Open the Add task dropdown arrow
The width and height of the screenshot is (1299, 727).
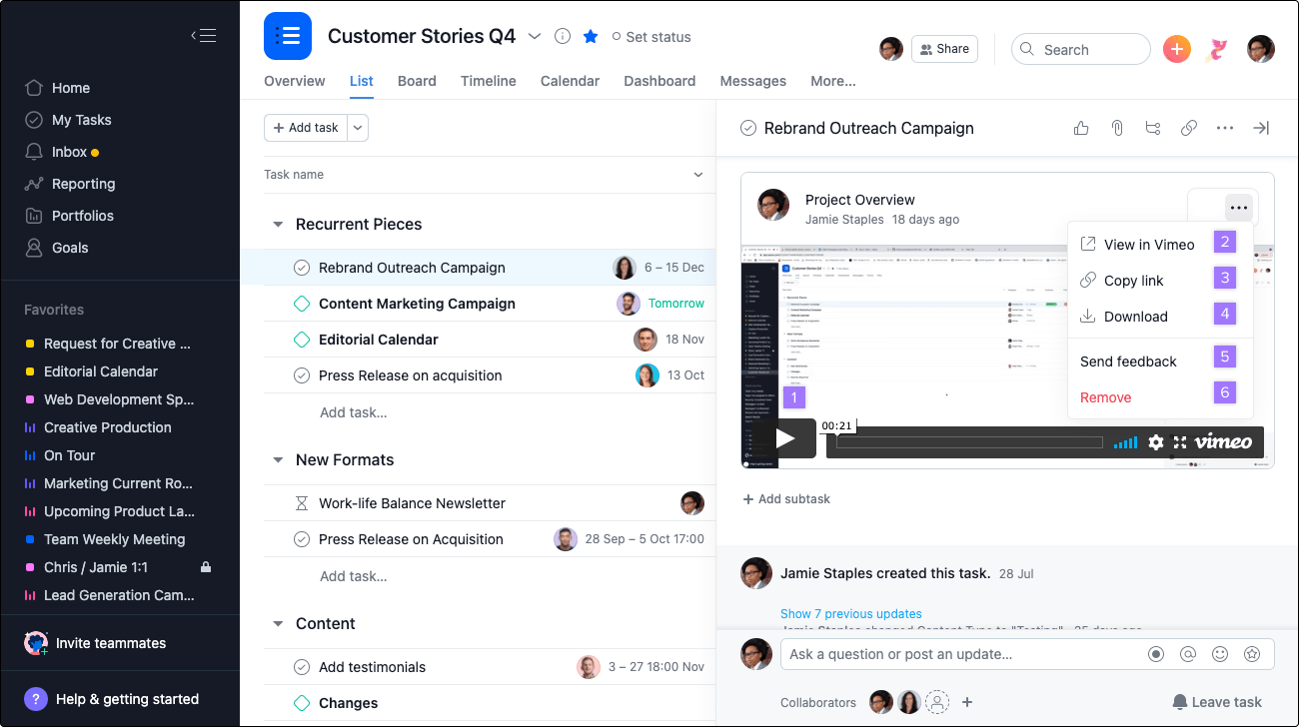click(x=359, y=128)
